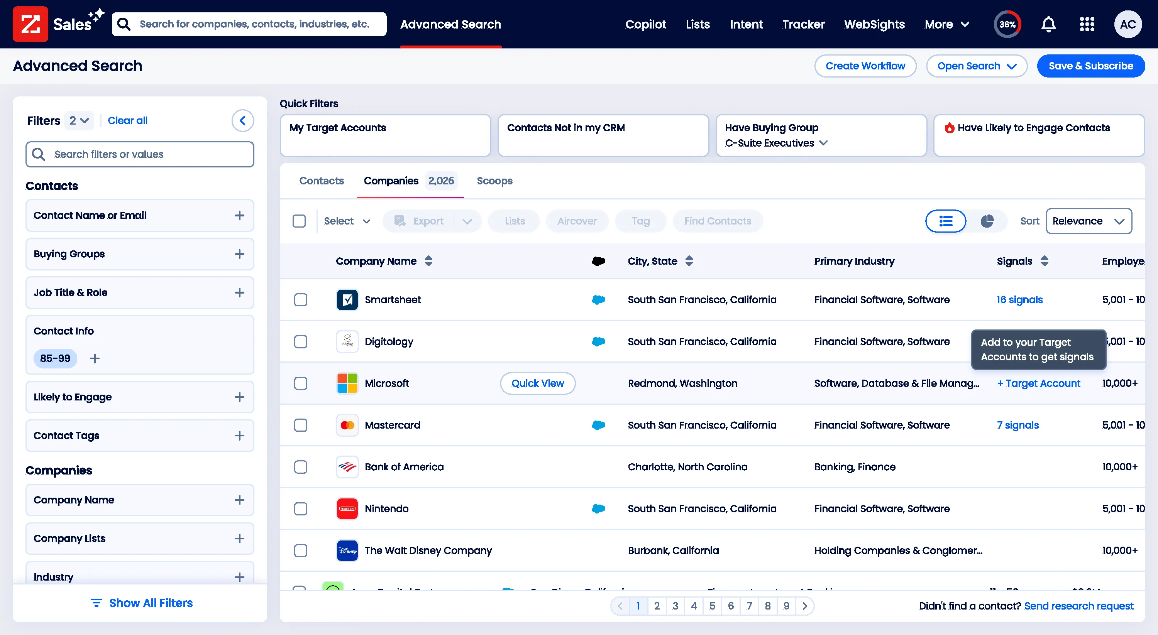Open the Intent menu item
1158x635 pixels.
746,24
